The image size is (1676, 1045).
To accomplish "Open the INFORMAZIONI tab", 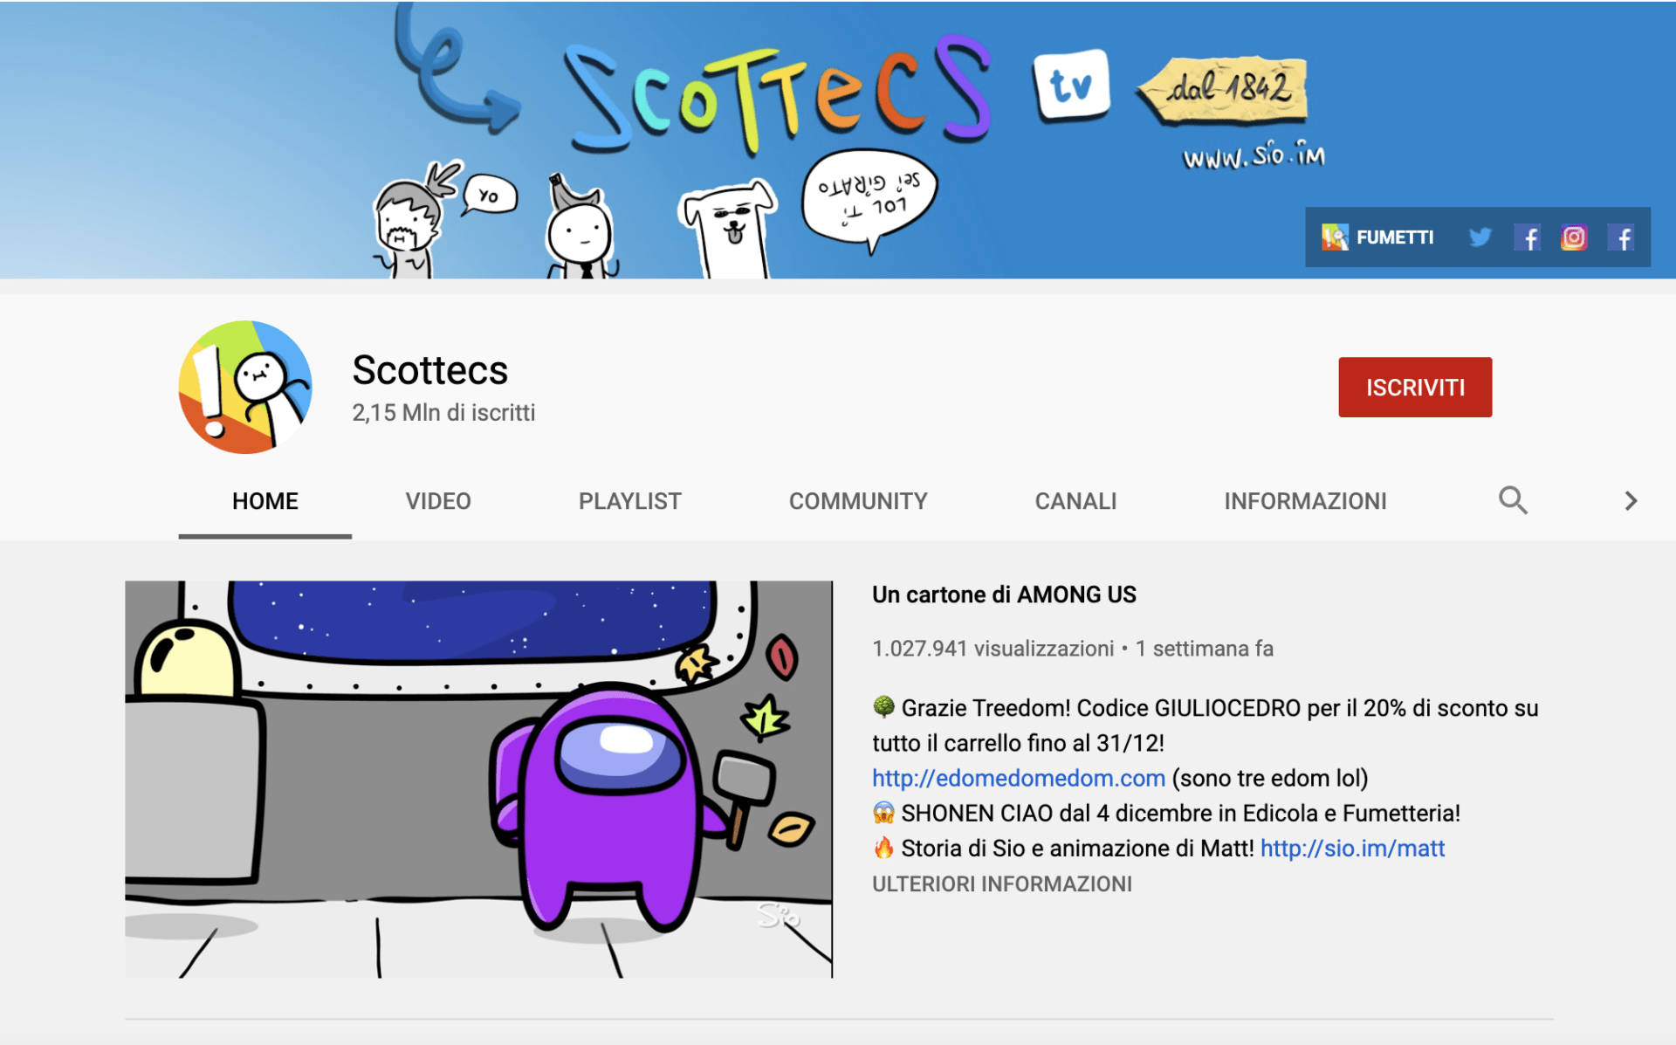I will pos(1304,501).
